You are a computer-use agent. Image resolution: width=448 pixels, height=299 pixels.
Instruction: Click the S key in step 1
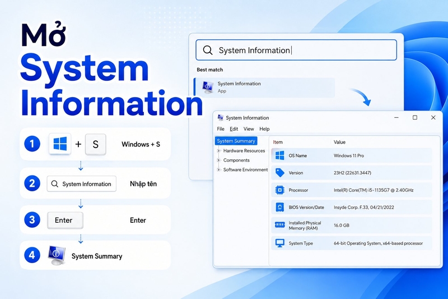tap(96, 144)
